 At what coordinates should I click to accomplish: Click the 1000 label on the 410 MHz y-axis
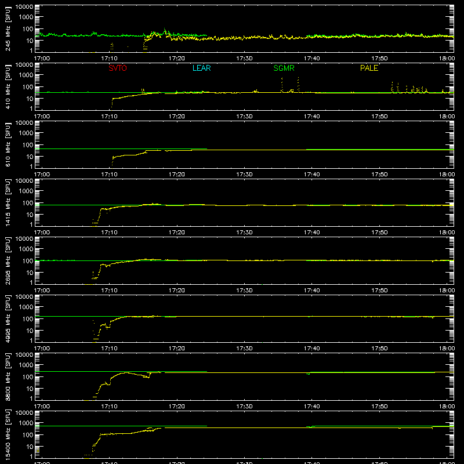(26, 75)
